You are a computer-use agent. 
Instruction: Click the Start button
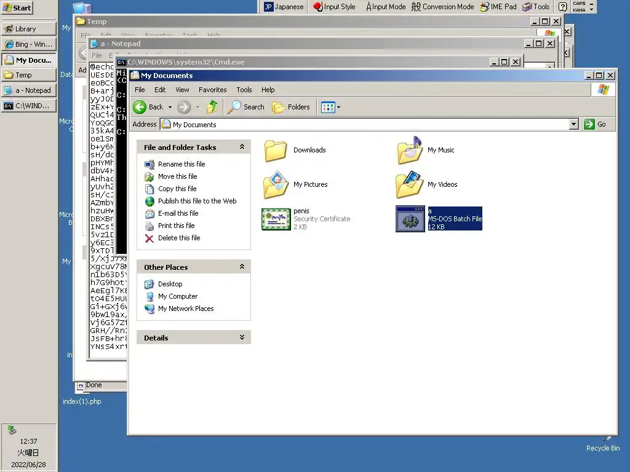[x=17, y=8]
